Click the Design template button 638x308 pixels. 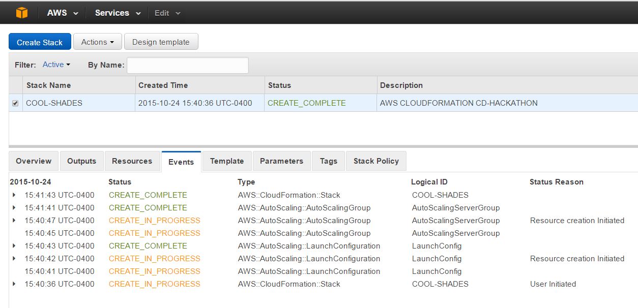[x=161, y=42]
